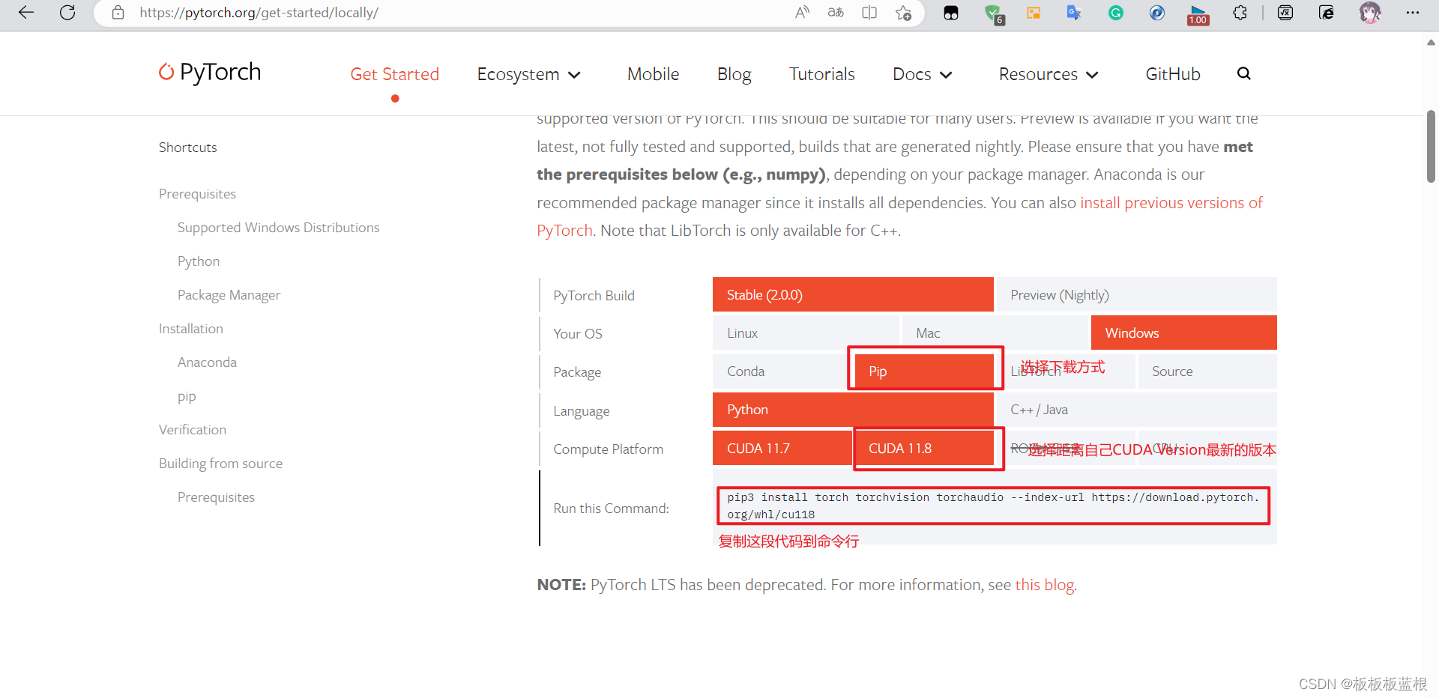This screenshot has height=698, width=1439.
Task: Select the Conda package option
Action: 782,371
